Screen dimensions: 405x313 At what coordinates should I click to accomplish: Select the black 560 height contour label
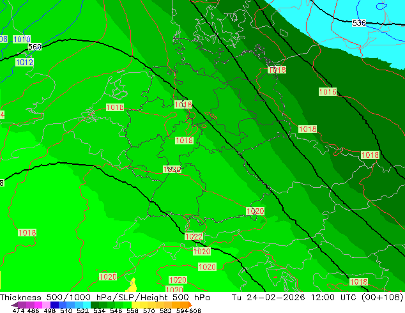pyautogui.click(x=34, y=47)
